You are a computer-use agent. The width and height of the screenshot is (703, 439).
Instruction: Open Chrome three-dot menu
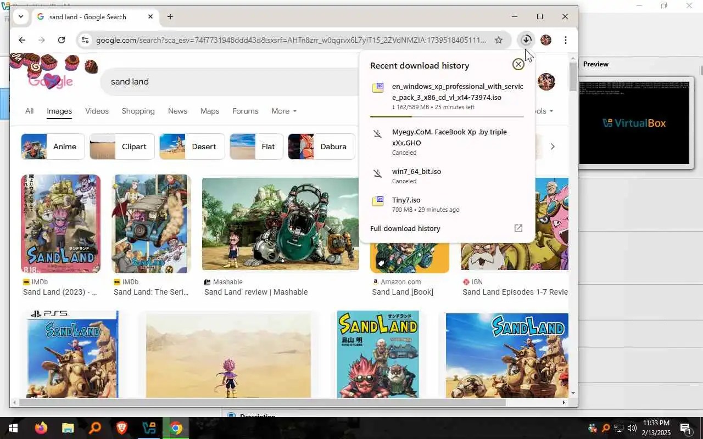click(565, 40)
